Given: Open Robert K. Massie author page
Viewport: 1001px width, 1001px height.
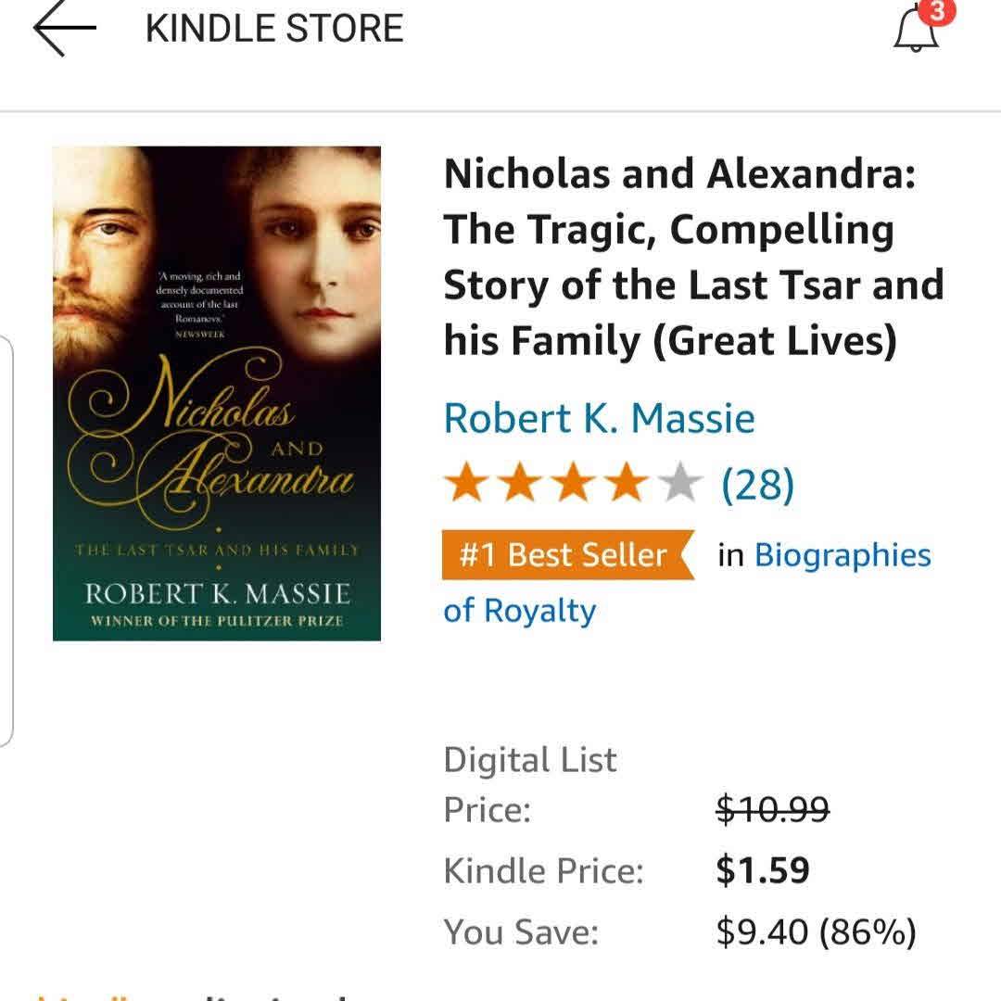Looking at the screenshot, I should point(599,418).
